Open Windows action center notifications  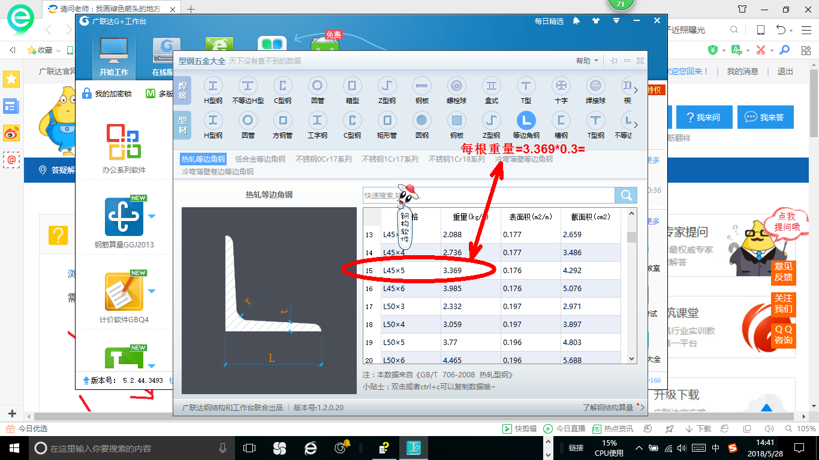(x=799, y=448)
